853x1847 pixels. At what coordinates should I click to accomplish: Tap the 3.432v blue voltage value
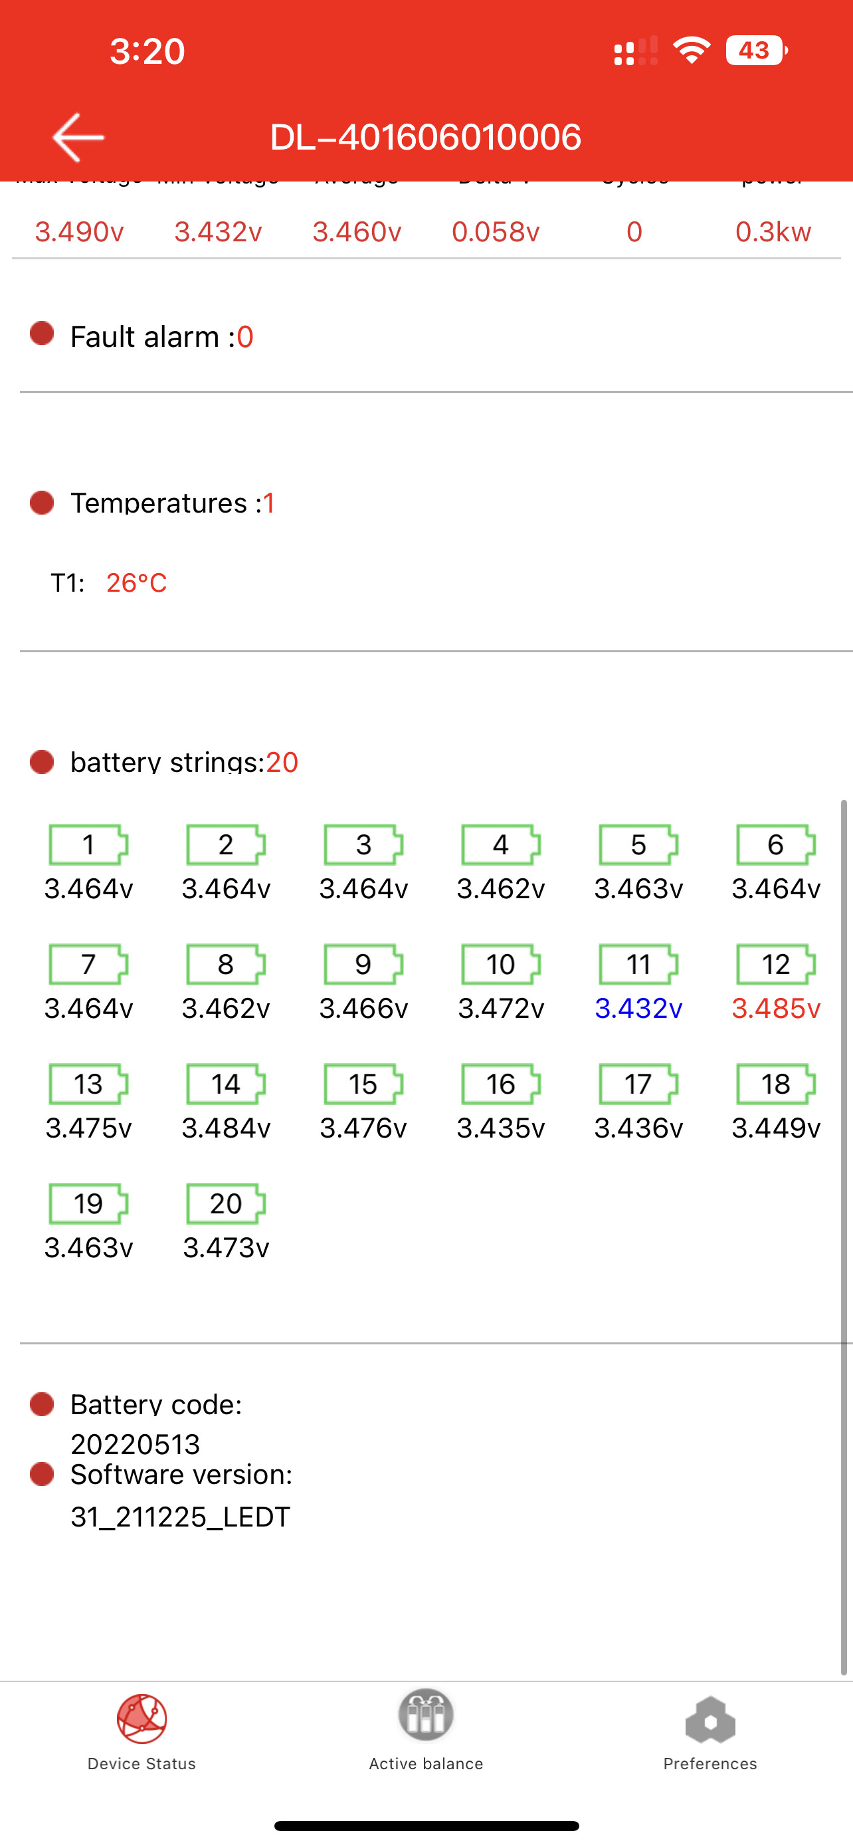pyautogui.click(x=638, y=1008)
